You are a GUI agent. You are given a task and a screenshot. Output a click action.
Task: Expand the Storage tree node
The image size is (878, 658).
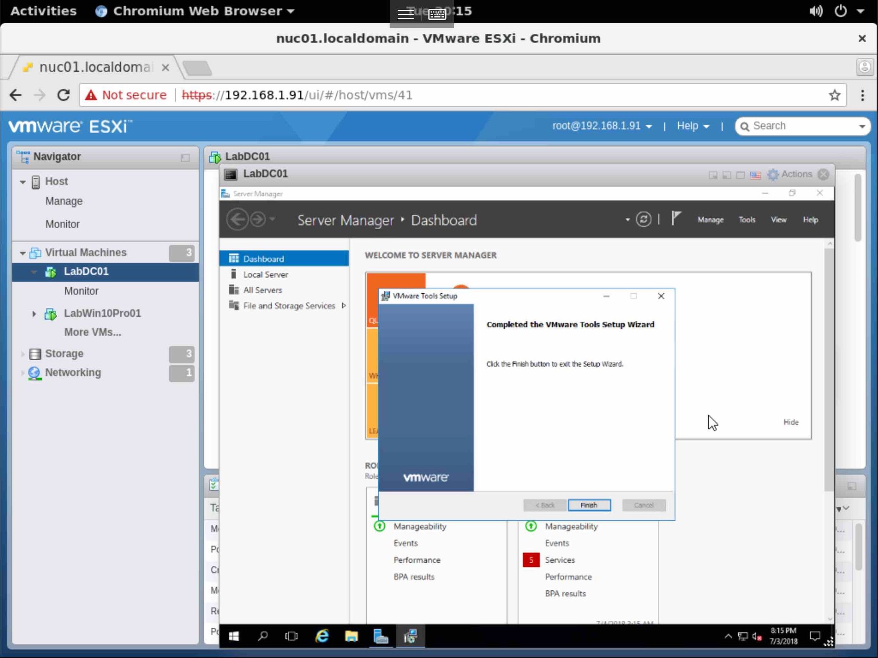pyautogui.click(x=22, y=353)
